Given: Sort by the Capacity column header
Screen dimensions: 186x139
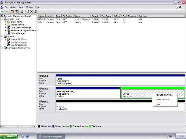Looking at the screenshot, I should [96, 16].
